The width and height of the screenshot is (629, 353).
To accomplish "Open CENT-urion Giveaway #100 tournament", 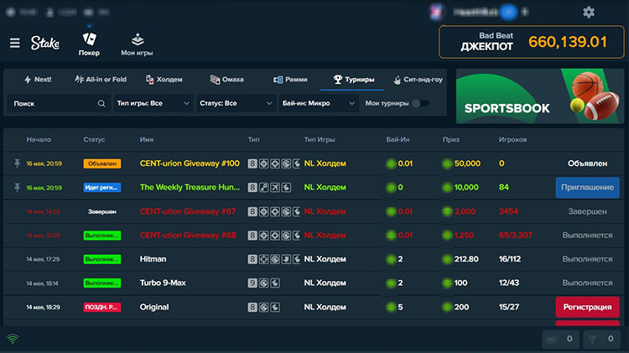I will pyautogui.click(x=190, y=164).
